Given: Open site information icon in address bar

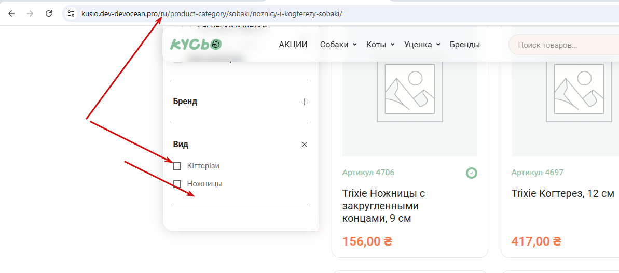Looking at the screenshot, I should point(71,13).
